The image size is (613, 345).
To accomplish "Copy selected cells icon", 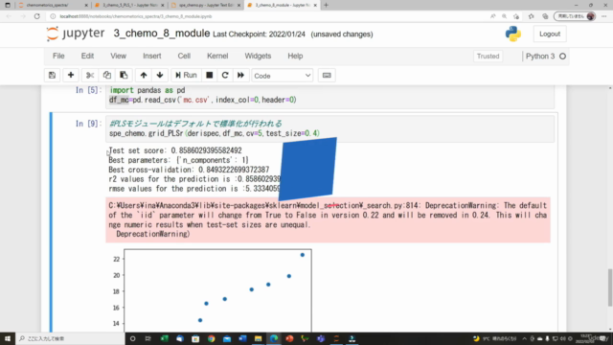I will pyautogui.click(x=106, y=75).
